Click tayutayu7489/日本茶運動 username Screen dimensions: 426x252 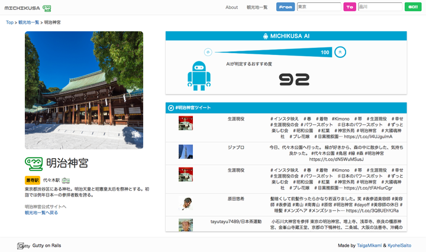pos(236,222)
